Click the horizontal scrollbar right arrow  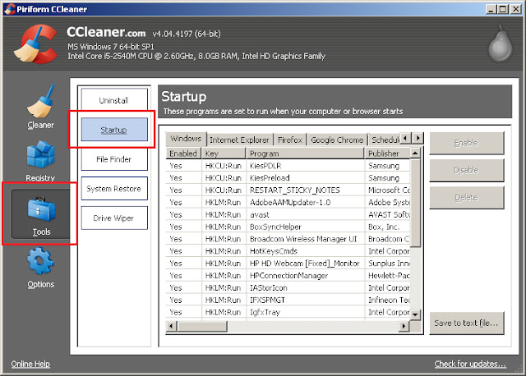click(404, 326)
